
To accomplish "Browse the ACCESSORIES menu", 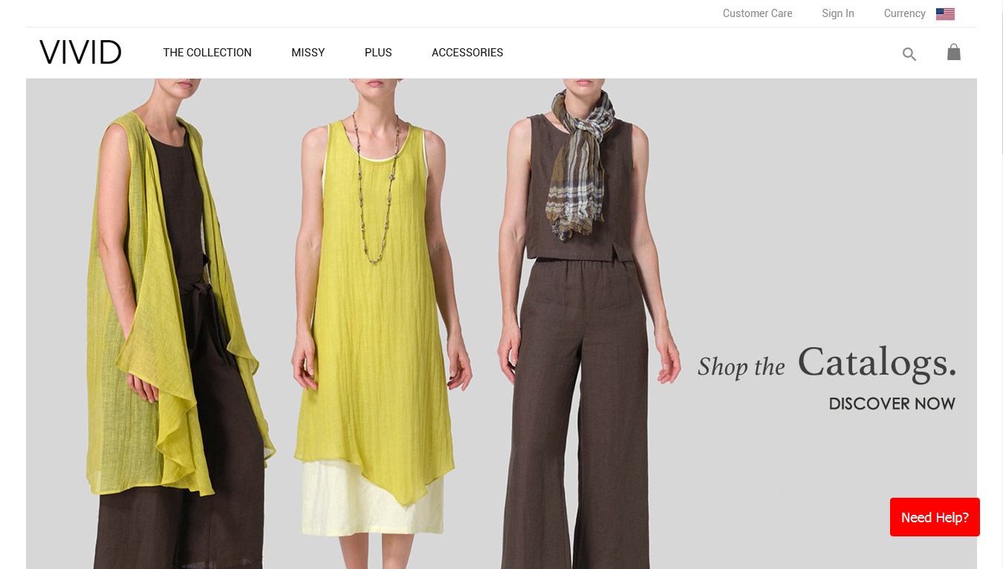I will coord(467,53).
